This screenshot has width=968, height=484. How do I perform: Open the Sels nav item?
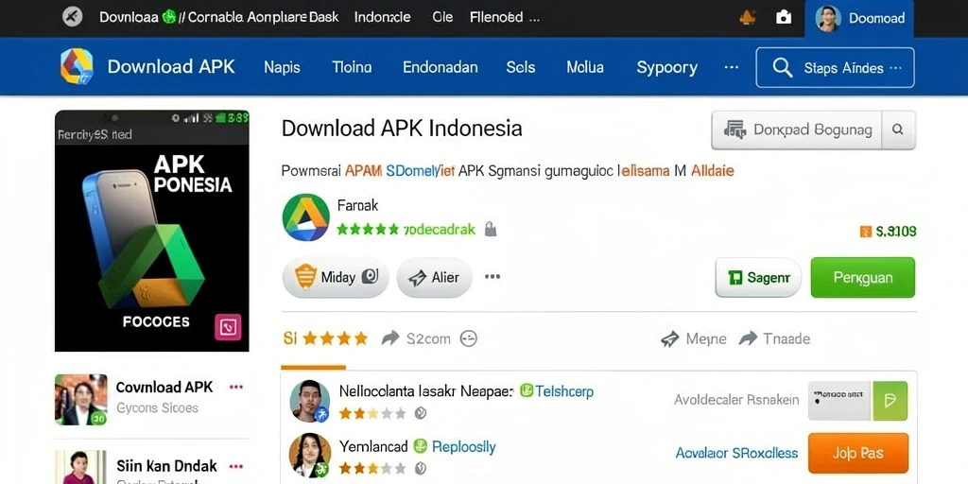[521, 67]
